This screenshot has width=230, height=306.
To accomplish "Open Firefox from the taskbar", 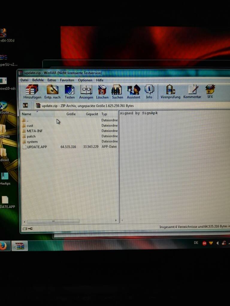I will [x=4, y=246].
